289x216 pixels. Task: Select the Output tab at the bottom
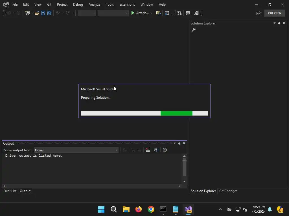pos(25,191)
